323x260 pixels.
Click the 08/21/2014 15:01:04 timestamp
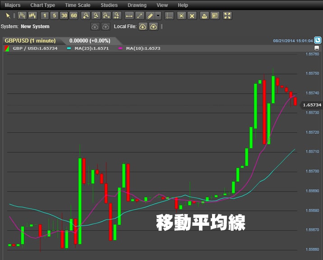click(x=293, y=41)
